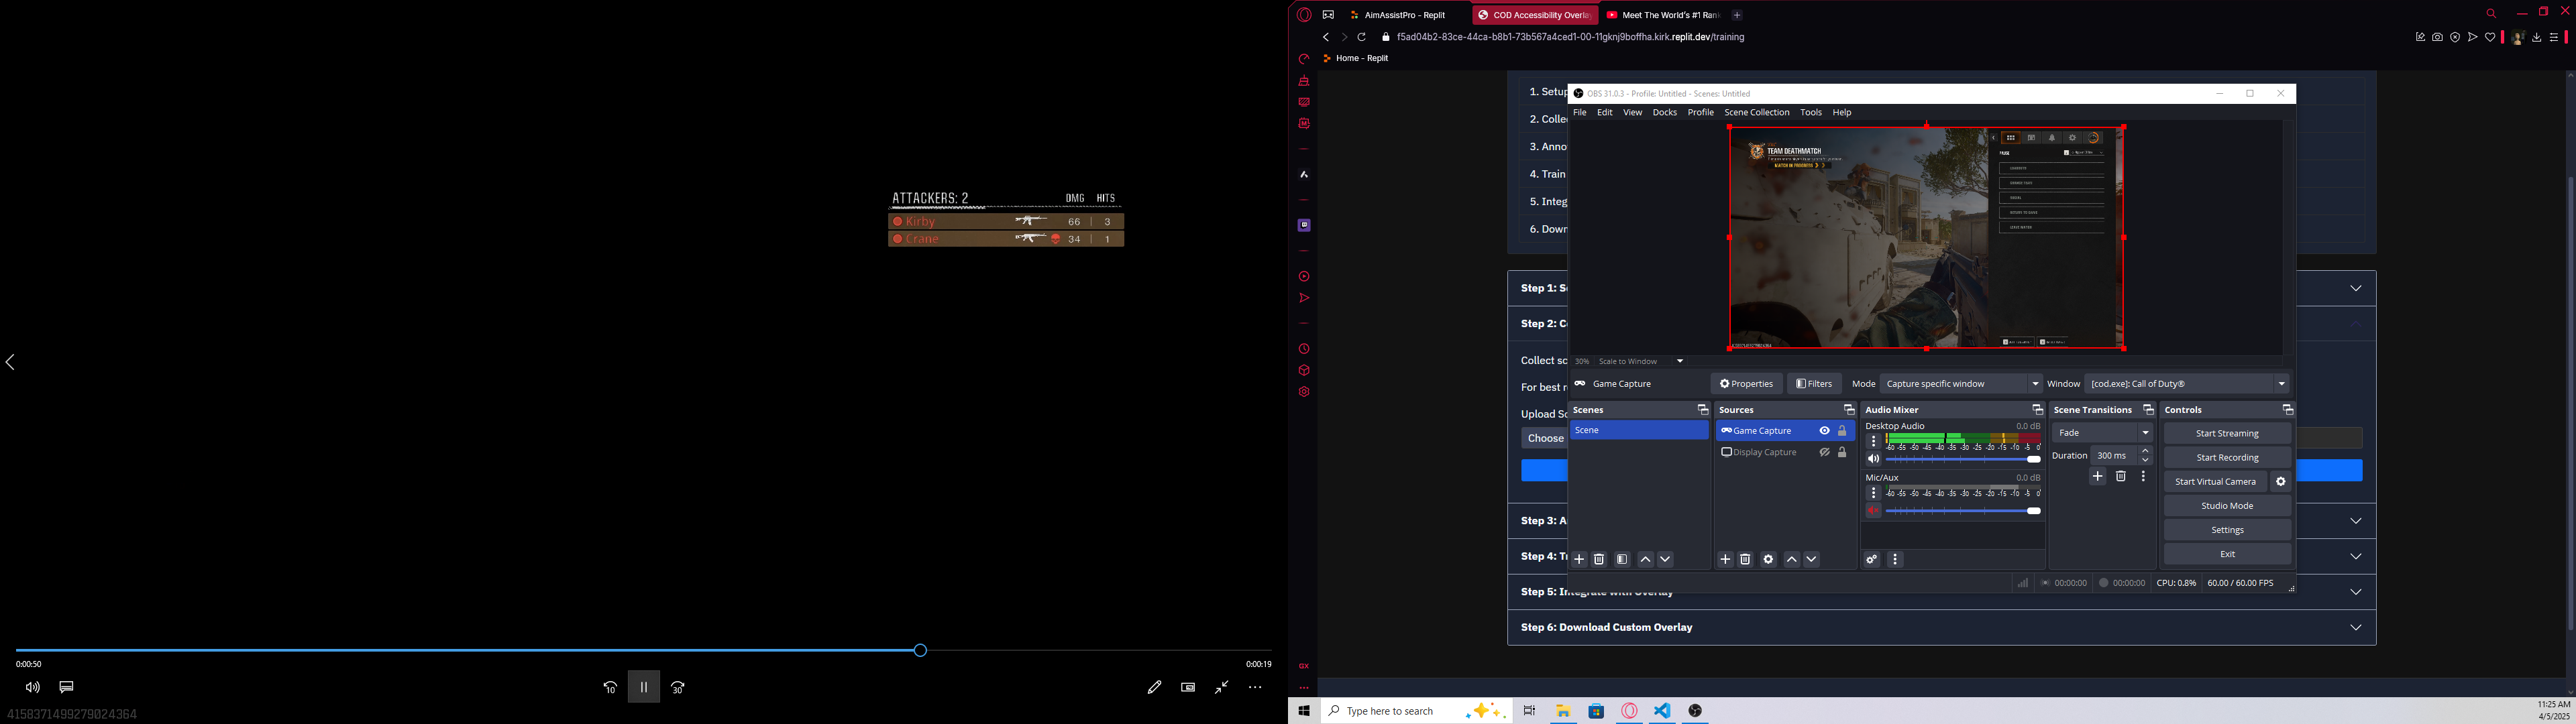
Task: Unmute the Mic/Aux channel
Action: click(1873, 511)
